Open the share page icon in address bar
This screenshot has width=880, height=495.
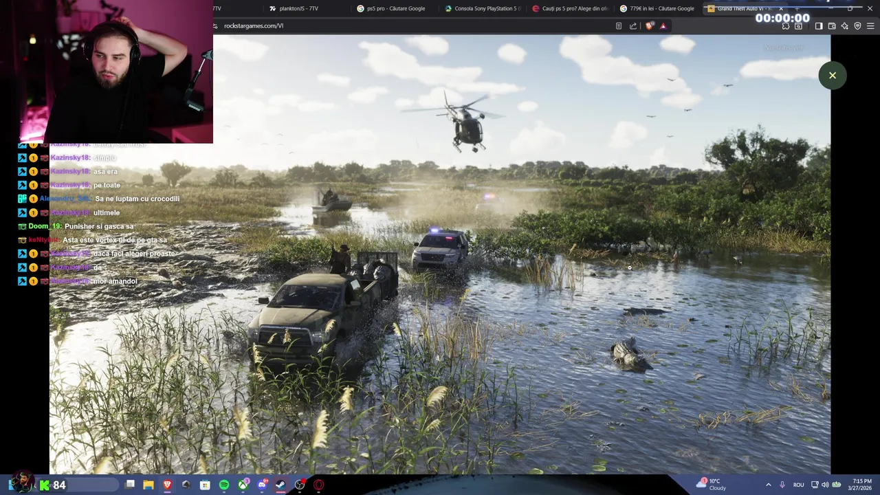coord(633,26)
